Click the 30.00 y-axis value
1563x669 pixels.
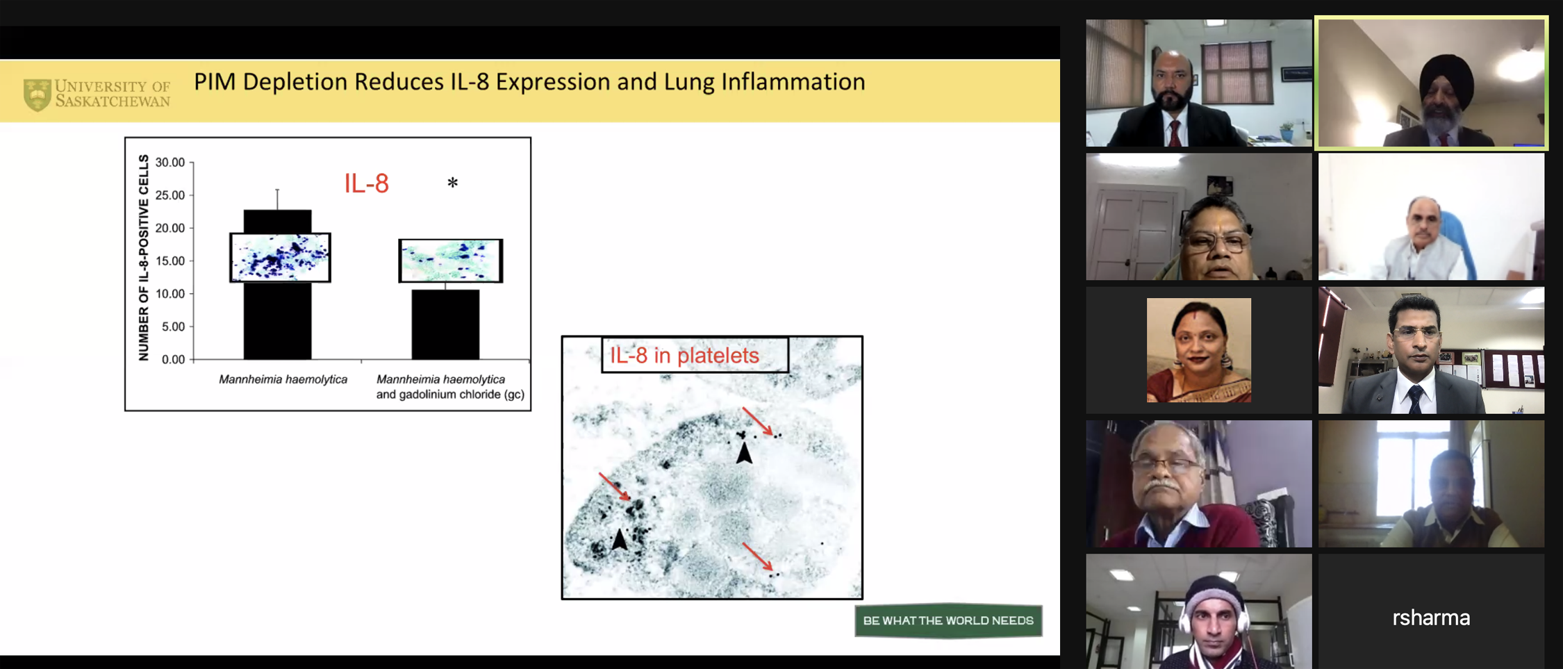(170, 163)
